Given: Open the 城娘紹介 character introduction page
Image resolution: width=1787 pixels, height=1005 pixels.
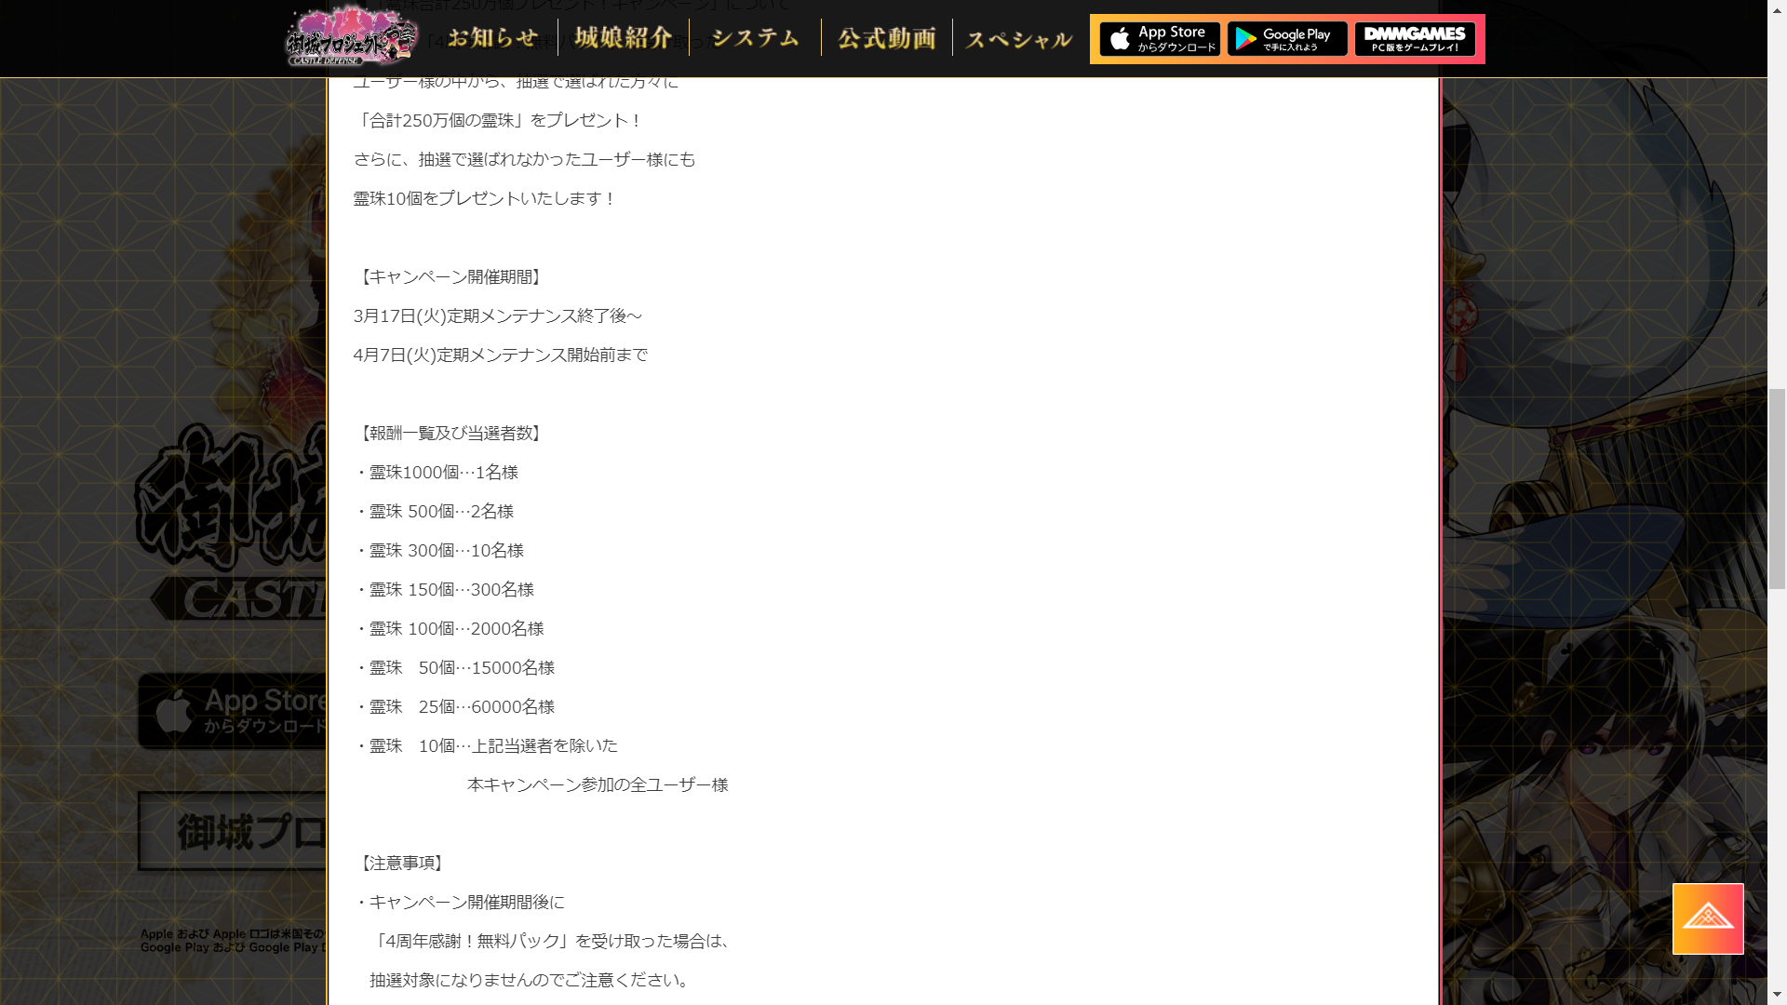Looking at the screenshot, I should [x=624, y=38].
